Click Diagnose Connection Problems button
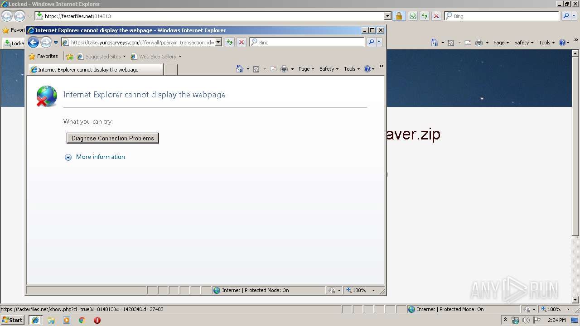This screenshot has height=326, width=580. click(113, 138)
